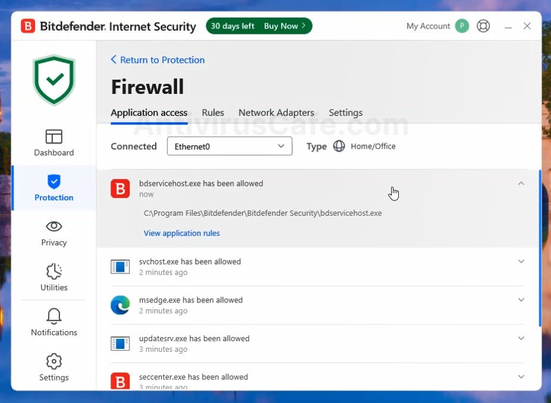Click 'svchost.exe has been allowed' text
Image resolution: width=551 pixels, height=403 pixels.
click(x=190, y=262)
